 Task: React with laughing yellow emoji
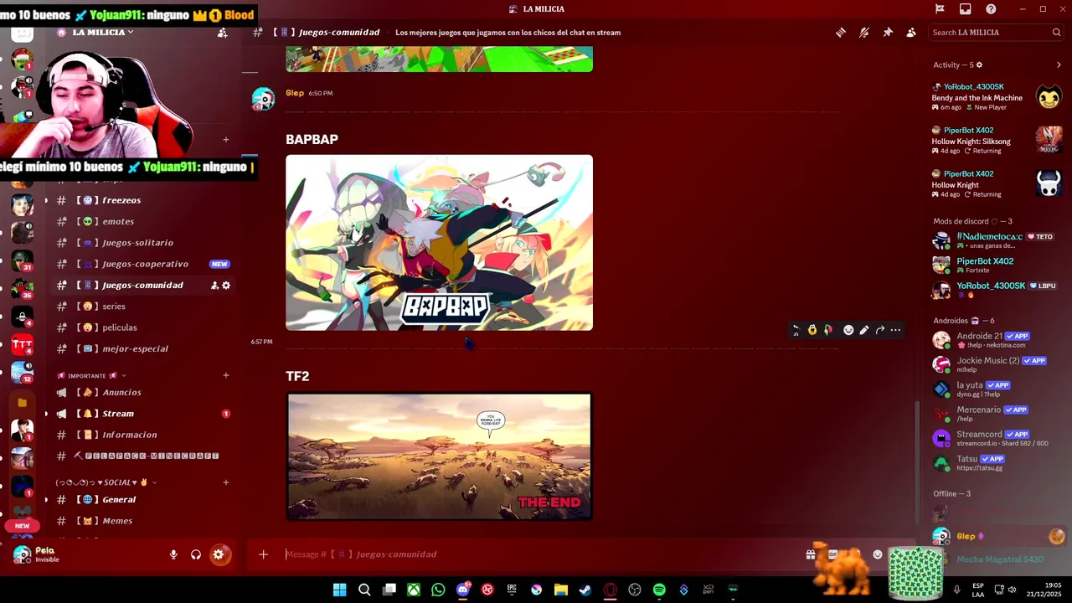812,330
